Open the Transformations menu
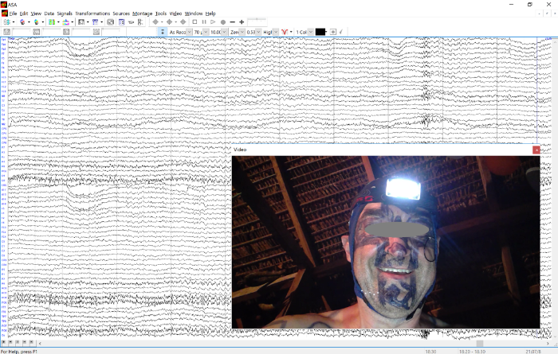This screenshot has height=354, width=558. click(92, 14)
